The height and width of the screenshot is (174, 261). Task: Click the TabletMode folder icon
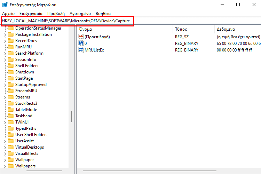(x=11, y=110)
